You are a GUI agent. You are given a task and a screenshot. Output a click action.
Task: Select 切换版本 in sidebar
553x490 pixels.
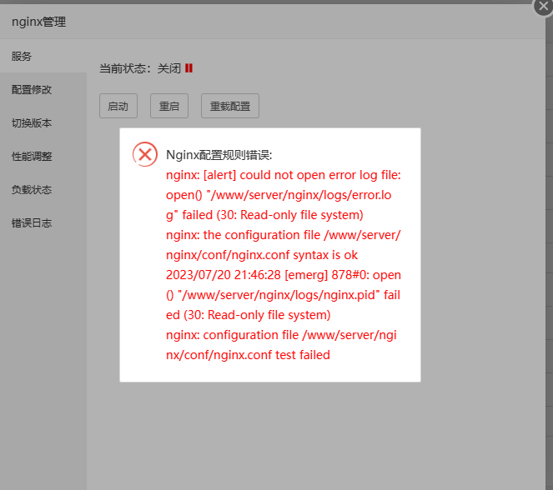(x=43, y=123)
